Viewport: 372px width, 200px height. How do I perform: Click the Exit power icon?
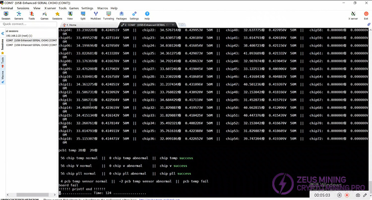[366, 15]
